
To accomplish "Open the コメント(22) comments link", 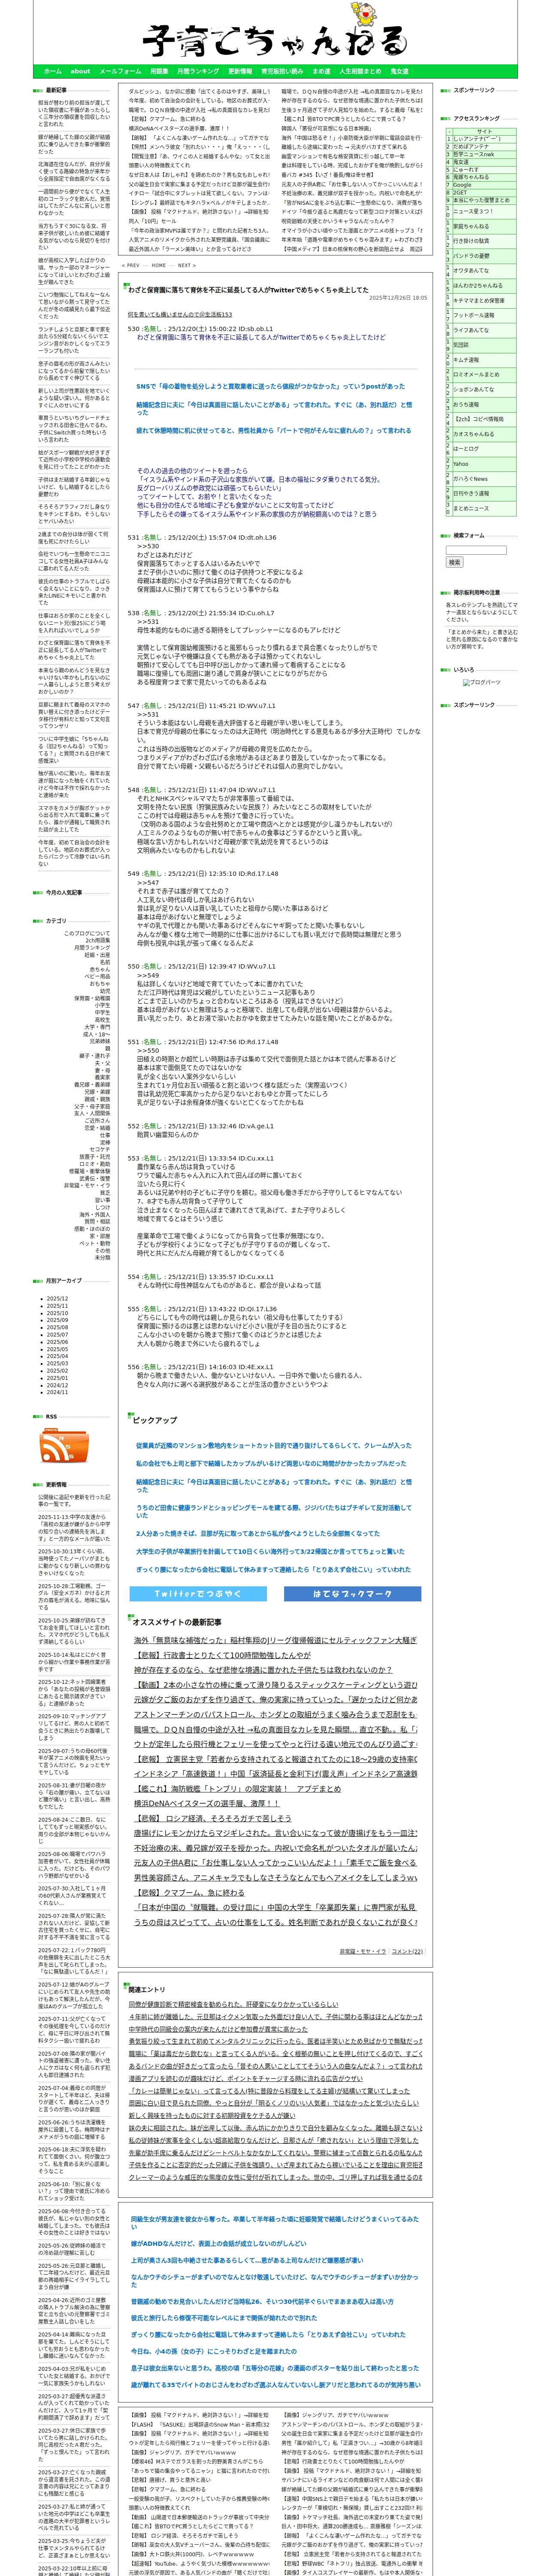I will coord(407,1950).
